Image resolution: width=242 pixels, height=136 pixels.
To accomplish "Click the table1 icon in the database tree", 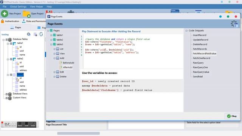I will 14,43.
